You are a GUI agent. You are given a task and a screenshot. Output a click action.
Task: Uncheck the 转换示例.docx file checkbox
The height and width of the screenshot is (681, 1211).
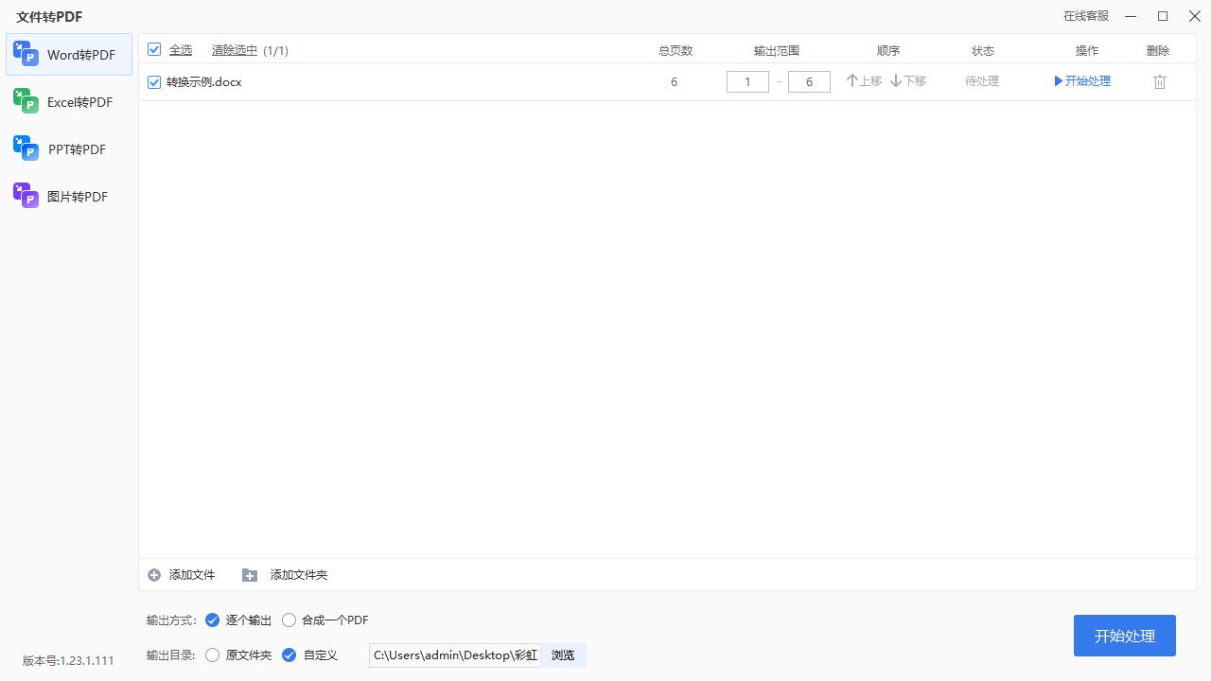pyautogui.click(x=153, y=81)
